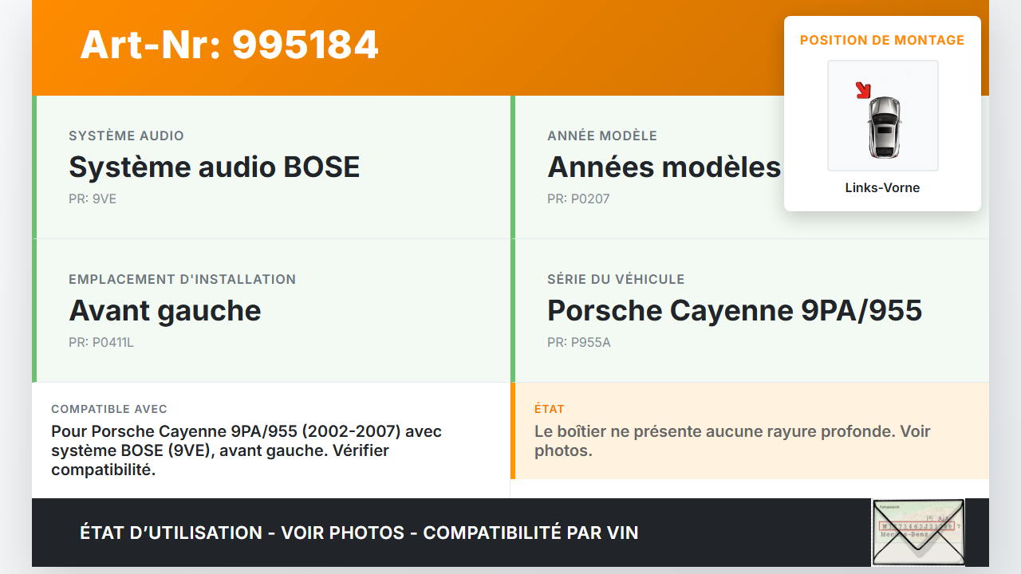Viewport: 1021px width, 574px height.
Task: Click the EMPLACEMENT D'INSTALLATION label
Action: tap(182, 280)
